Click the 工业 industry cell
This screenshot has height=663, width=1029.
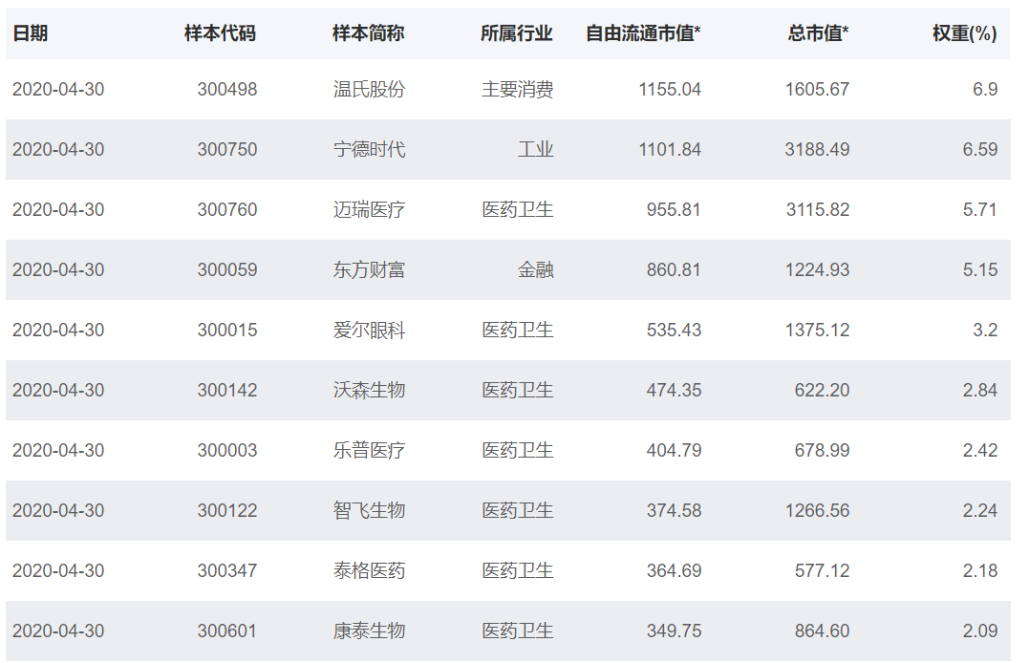(535, 150)
